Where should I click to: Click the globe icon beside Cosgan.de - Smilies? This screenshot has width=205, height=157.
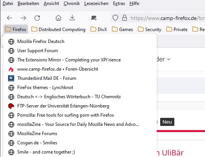11,143
